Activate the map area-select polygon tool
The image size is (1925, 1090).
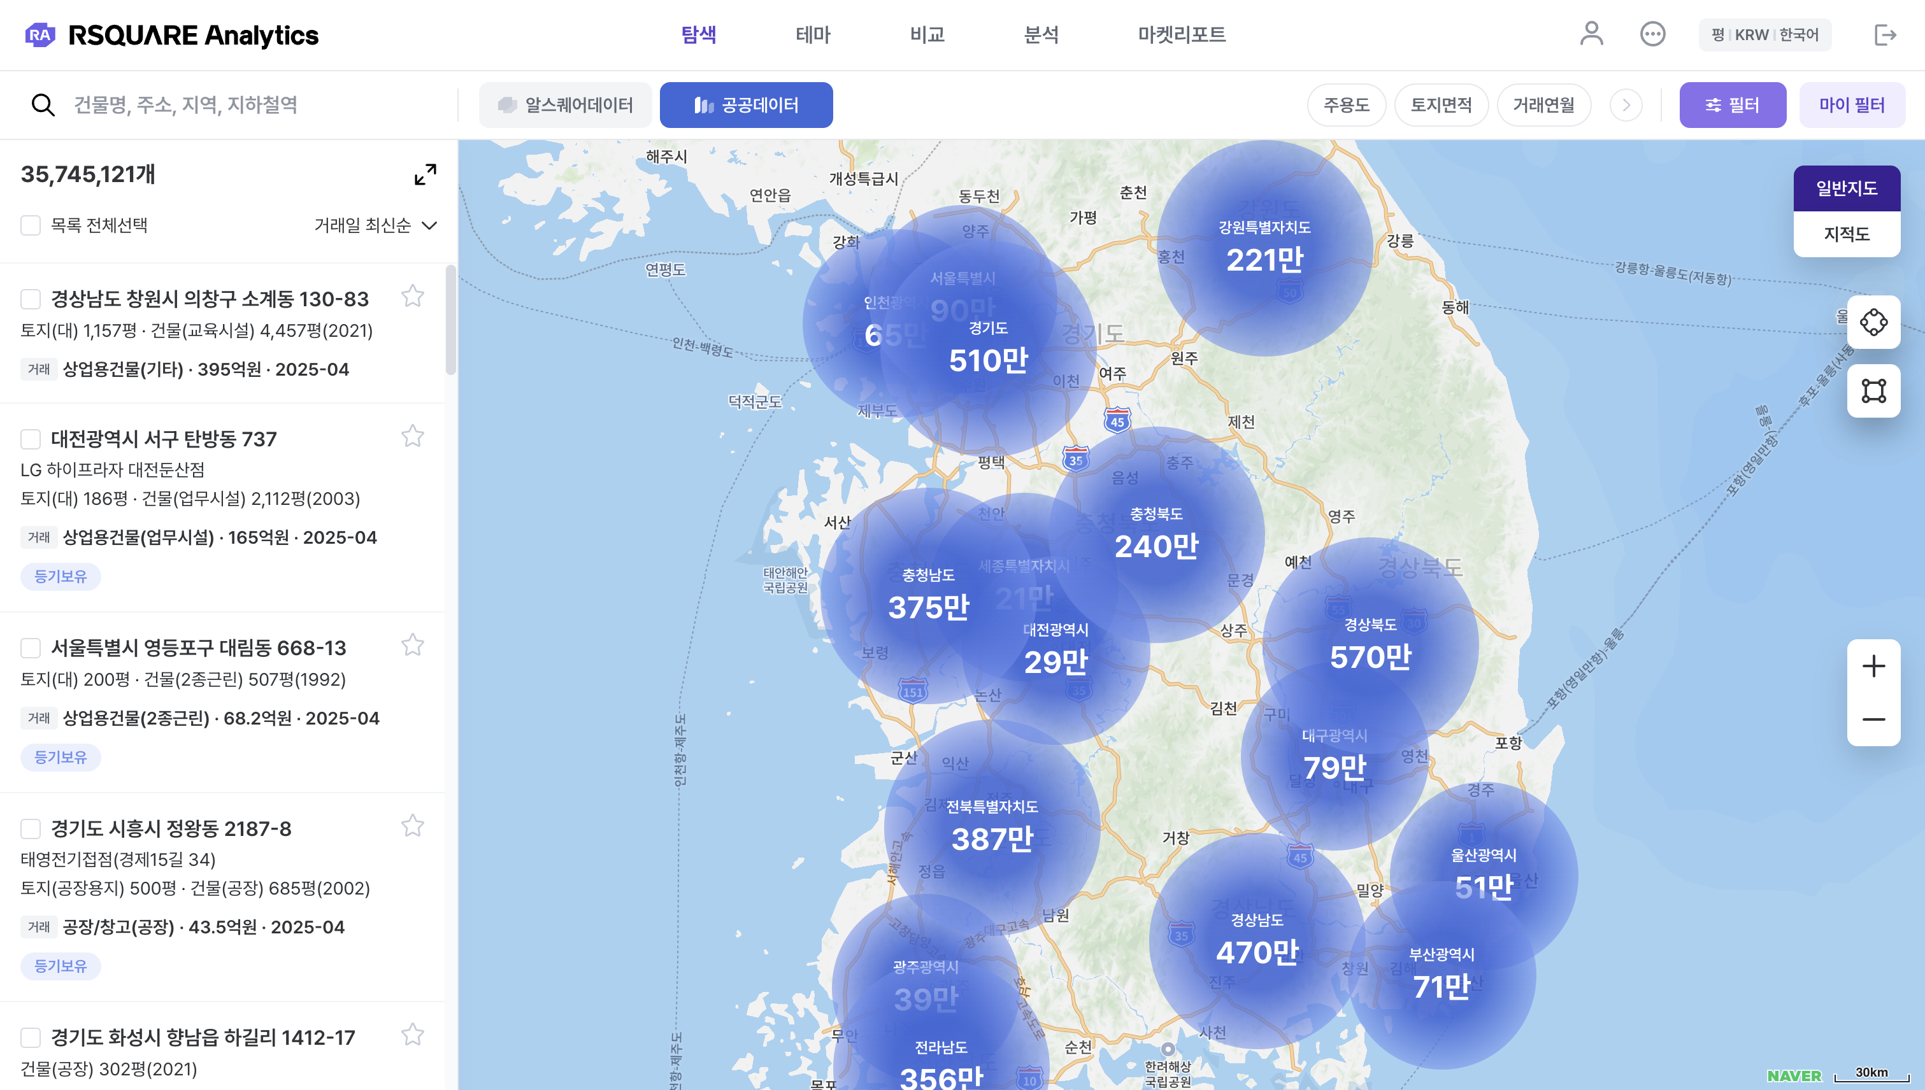[1873, 391]
